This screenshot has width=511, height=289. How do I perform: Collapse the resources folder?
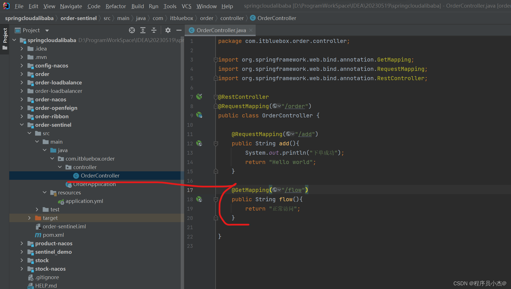tap(45, 192)
